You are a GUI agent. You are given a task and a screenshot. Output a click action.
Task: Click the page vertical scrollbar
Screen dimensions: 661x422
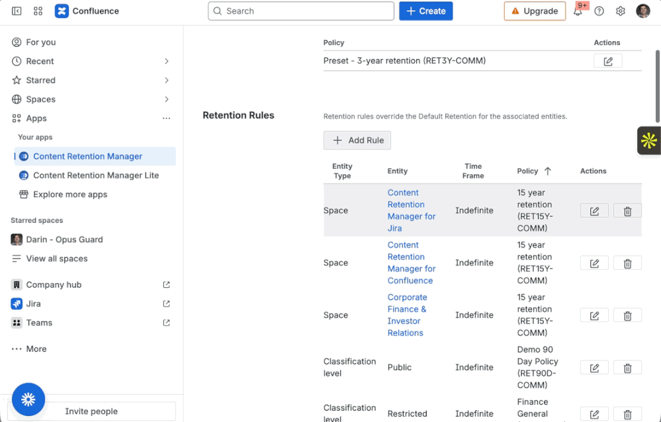click(658, 87)
